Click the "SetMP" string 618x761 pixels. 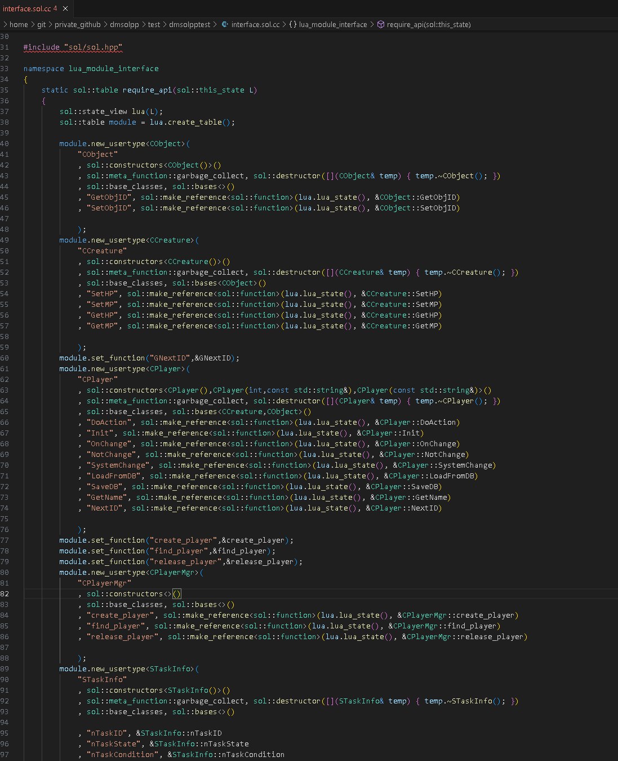click(102, 304)
